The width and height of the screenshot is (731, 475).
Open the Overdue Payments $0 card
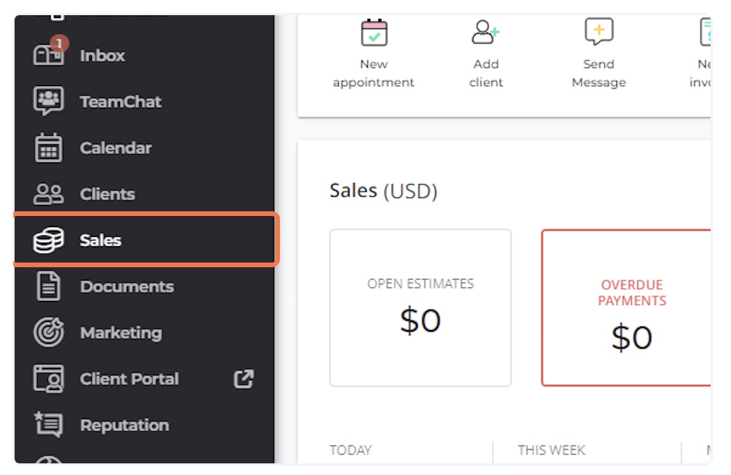(626, 308)
